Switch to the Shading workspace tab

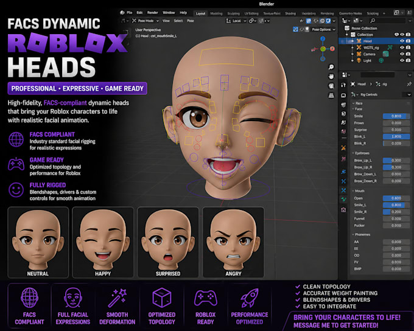pyautogui.click(x=290, y=13)
